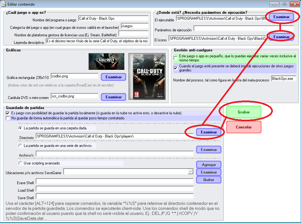301x223 pixels.
Task: Check the no automatic save checkbox
Action: (x=8, y=118)
